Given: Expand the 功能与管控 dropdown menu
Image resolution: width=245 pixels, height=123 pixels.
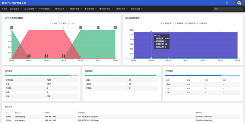Looking at the screenshot, I should tap(106, 9).
